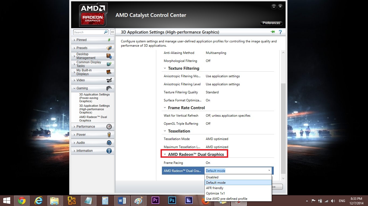Launch Adobe Premiere Pro from the taskbar
This screenshot has height=206, width=368.
coord(155,201)
